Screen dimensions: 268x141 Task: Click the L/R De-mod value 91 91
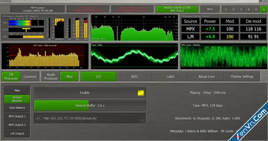[x=253, y=37]
